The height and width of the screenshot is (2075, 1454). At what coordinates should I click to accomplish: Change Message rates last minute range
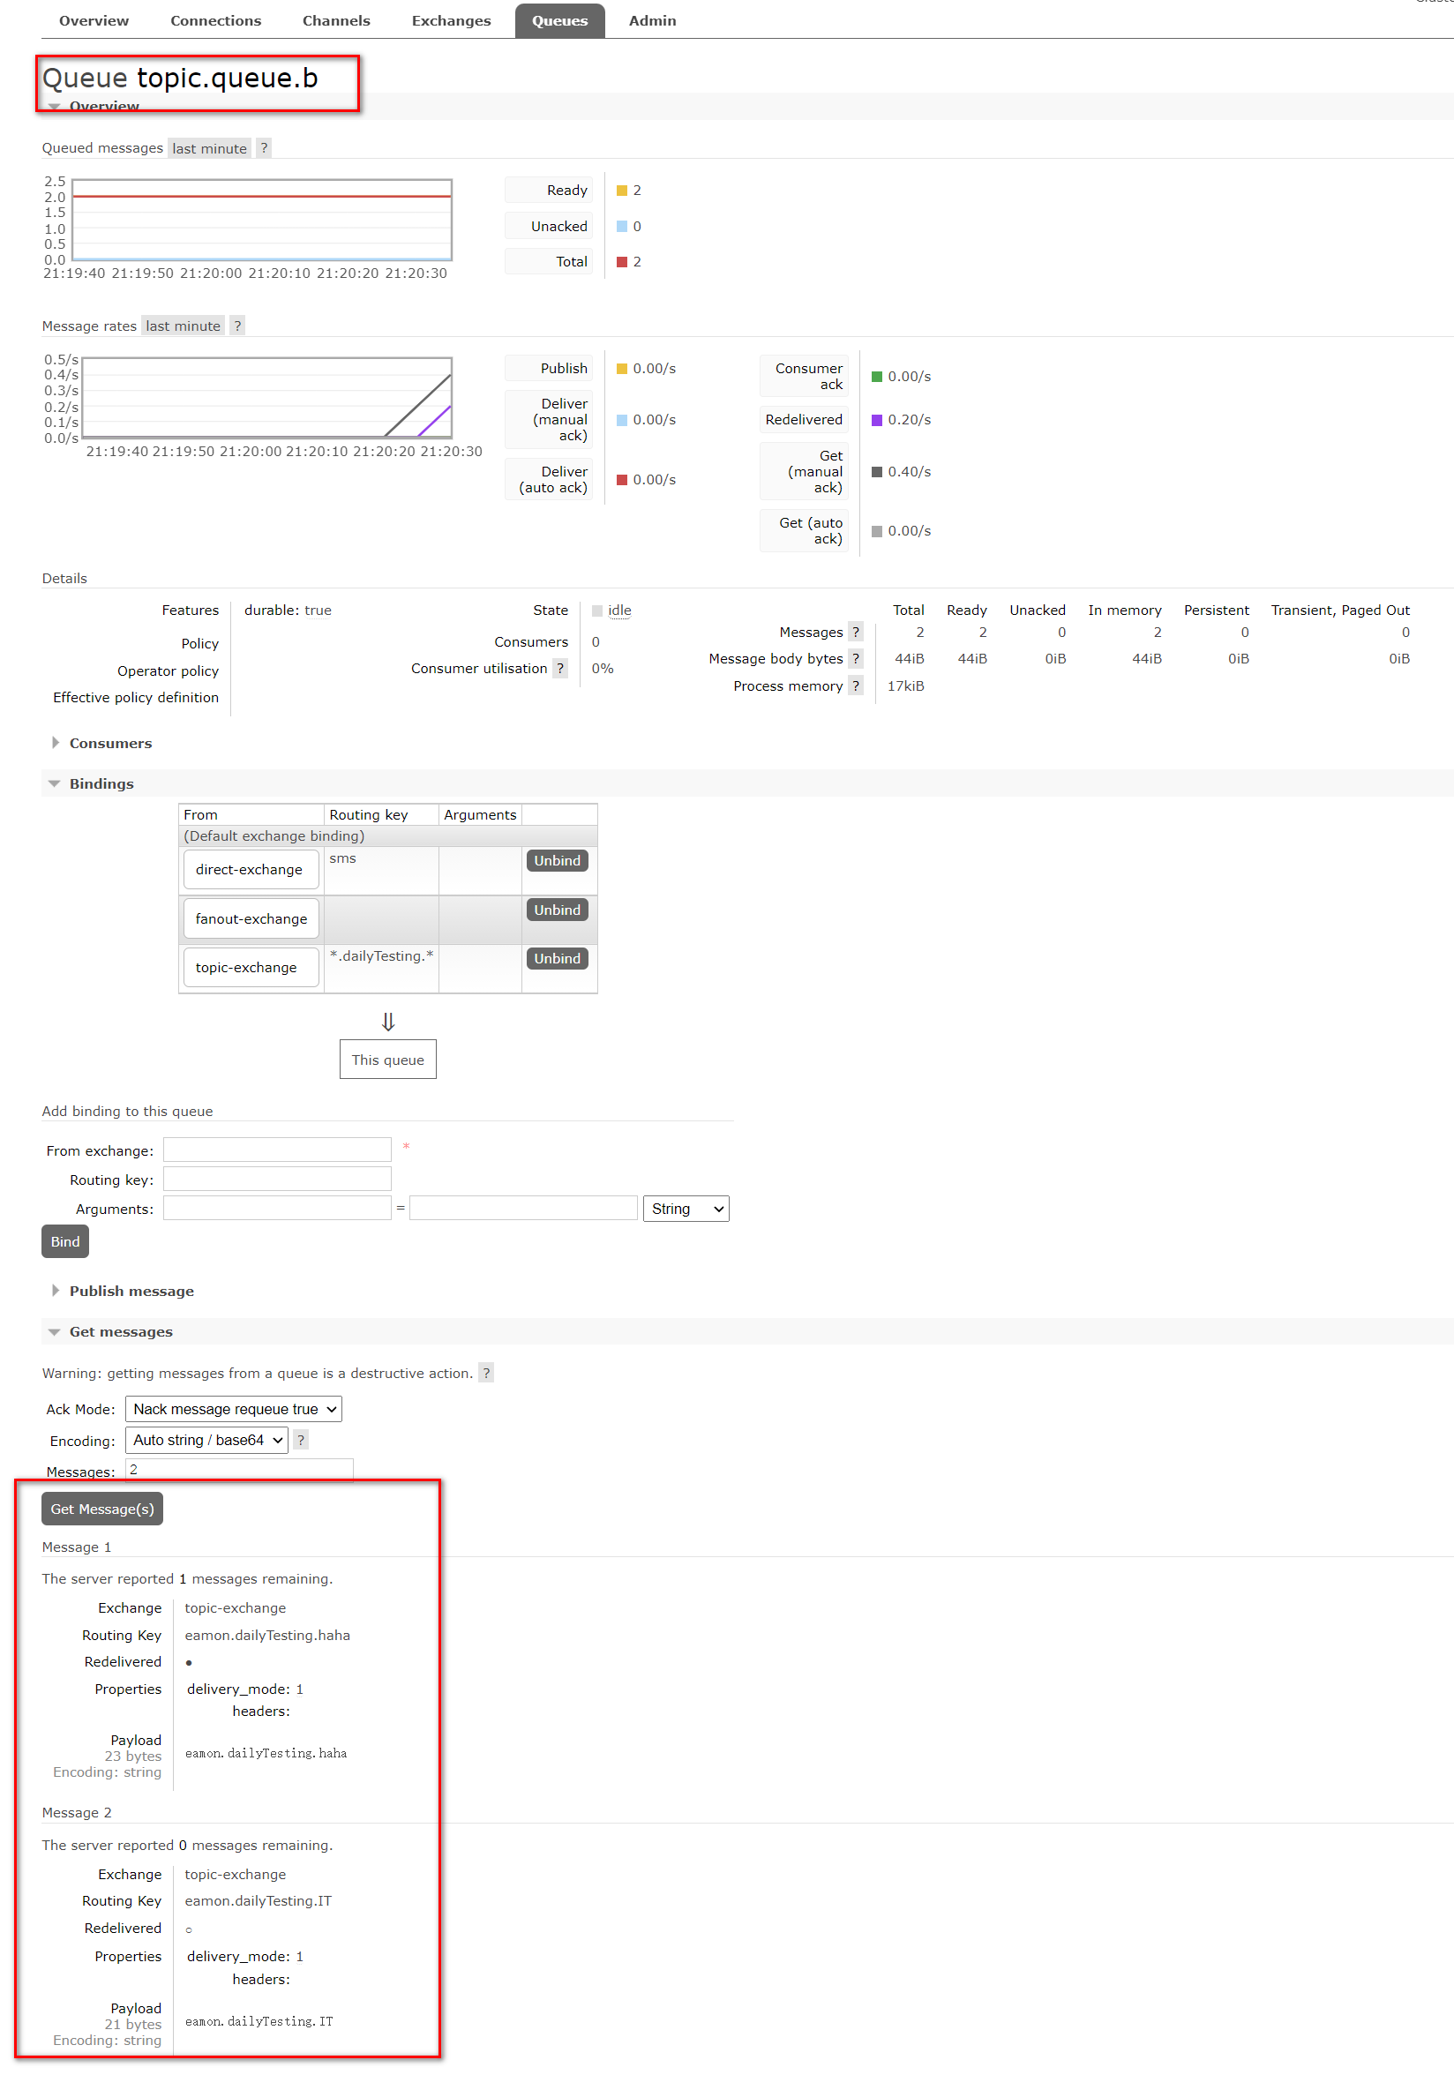(184, 326)
